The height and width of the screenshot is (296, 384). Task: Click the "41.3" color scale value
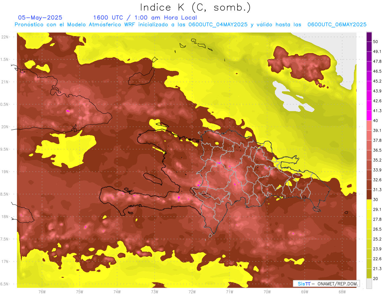[x=377, y=111]
